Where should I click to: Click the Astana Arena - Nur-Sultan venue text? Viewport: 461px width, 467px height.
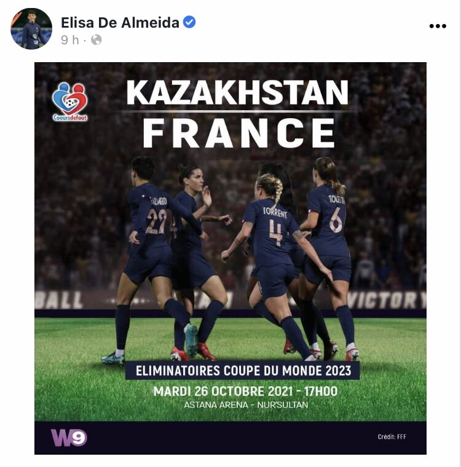coord(246,405)
